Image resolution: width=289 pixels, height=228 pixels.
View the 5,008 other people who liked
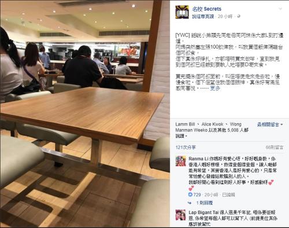point(228,130)
